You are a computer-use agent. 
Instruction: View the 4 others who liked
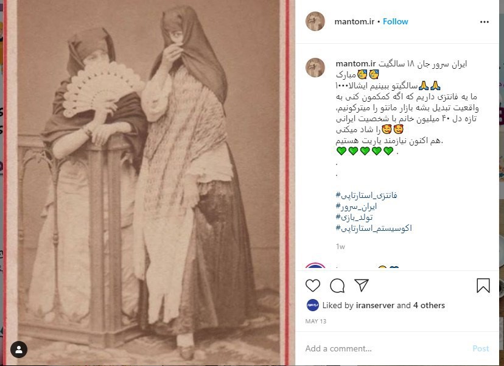[429, 305]
